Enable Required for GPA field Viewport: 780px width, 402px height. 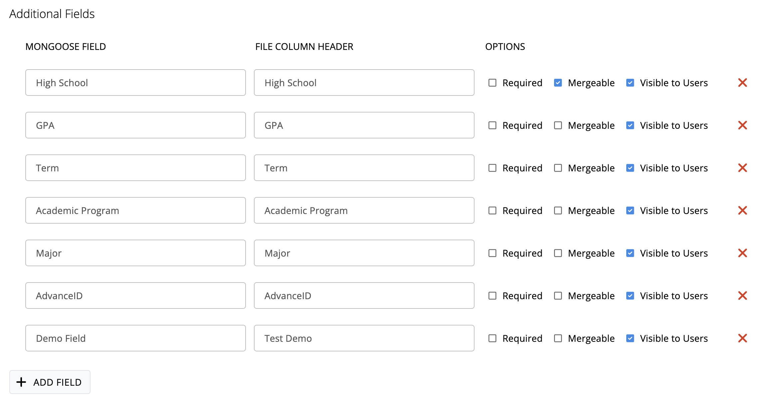click(x=492, y=125)
